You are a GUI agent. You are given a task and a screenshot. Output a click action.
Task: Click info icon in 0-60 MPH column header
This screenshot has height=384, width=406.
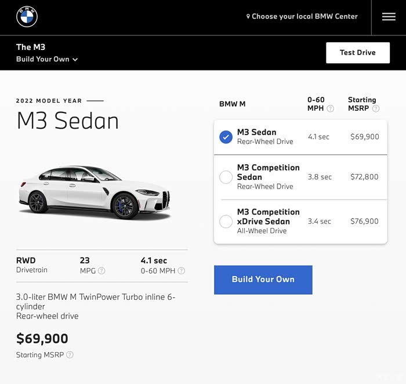click(x=331, y=108)
